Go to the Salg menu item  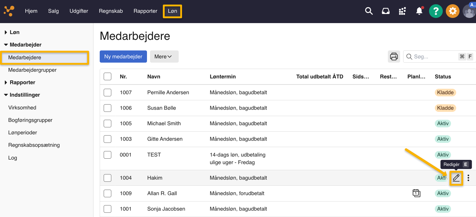[53, 11]
